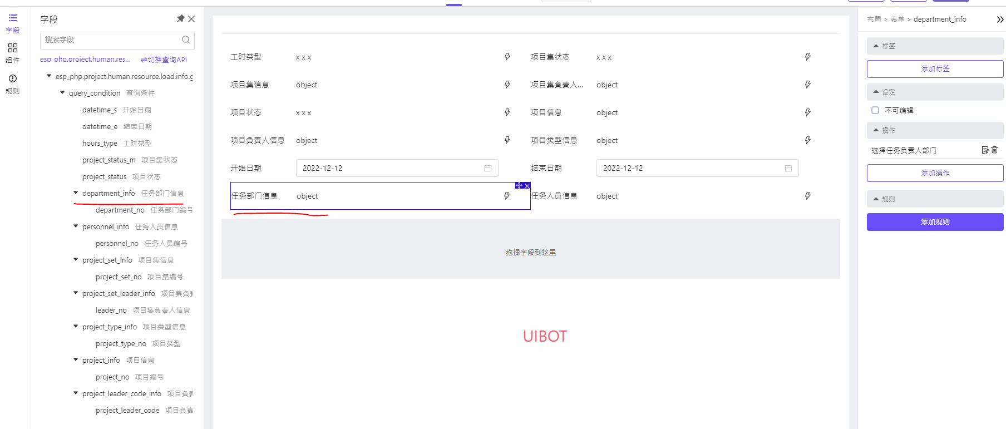Viewport: 1006px width, 429px height.
Task: Select the project_status 项目状态 field
Action: [121, 176]
